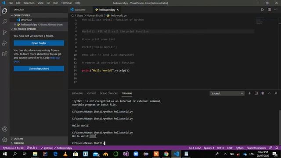Run Python file with play button

263,10
